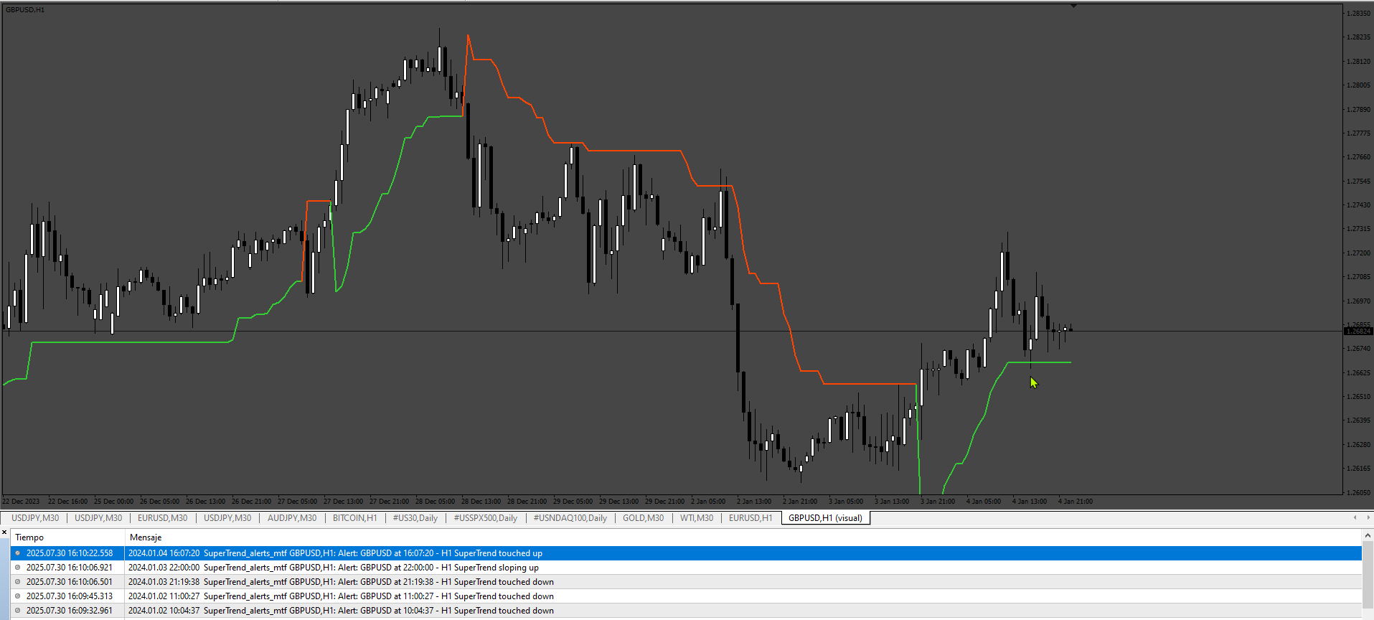Select the 'SuperTrend sloping up' alert message
This screenshot has height=620, width=1374.
click(333, 568)
